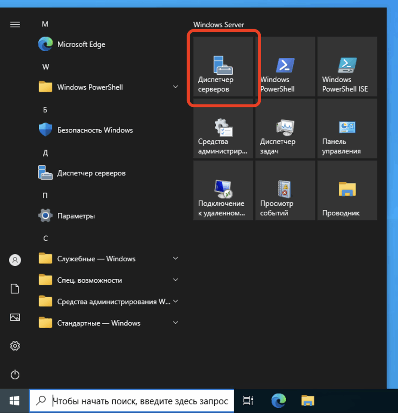Launch Microsoft Edge from the app list
Image resolution: width=398 pixels, height=413 pixels.
coord(108,44)
